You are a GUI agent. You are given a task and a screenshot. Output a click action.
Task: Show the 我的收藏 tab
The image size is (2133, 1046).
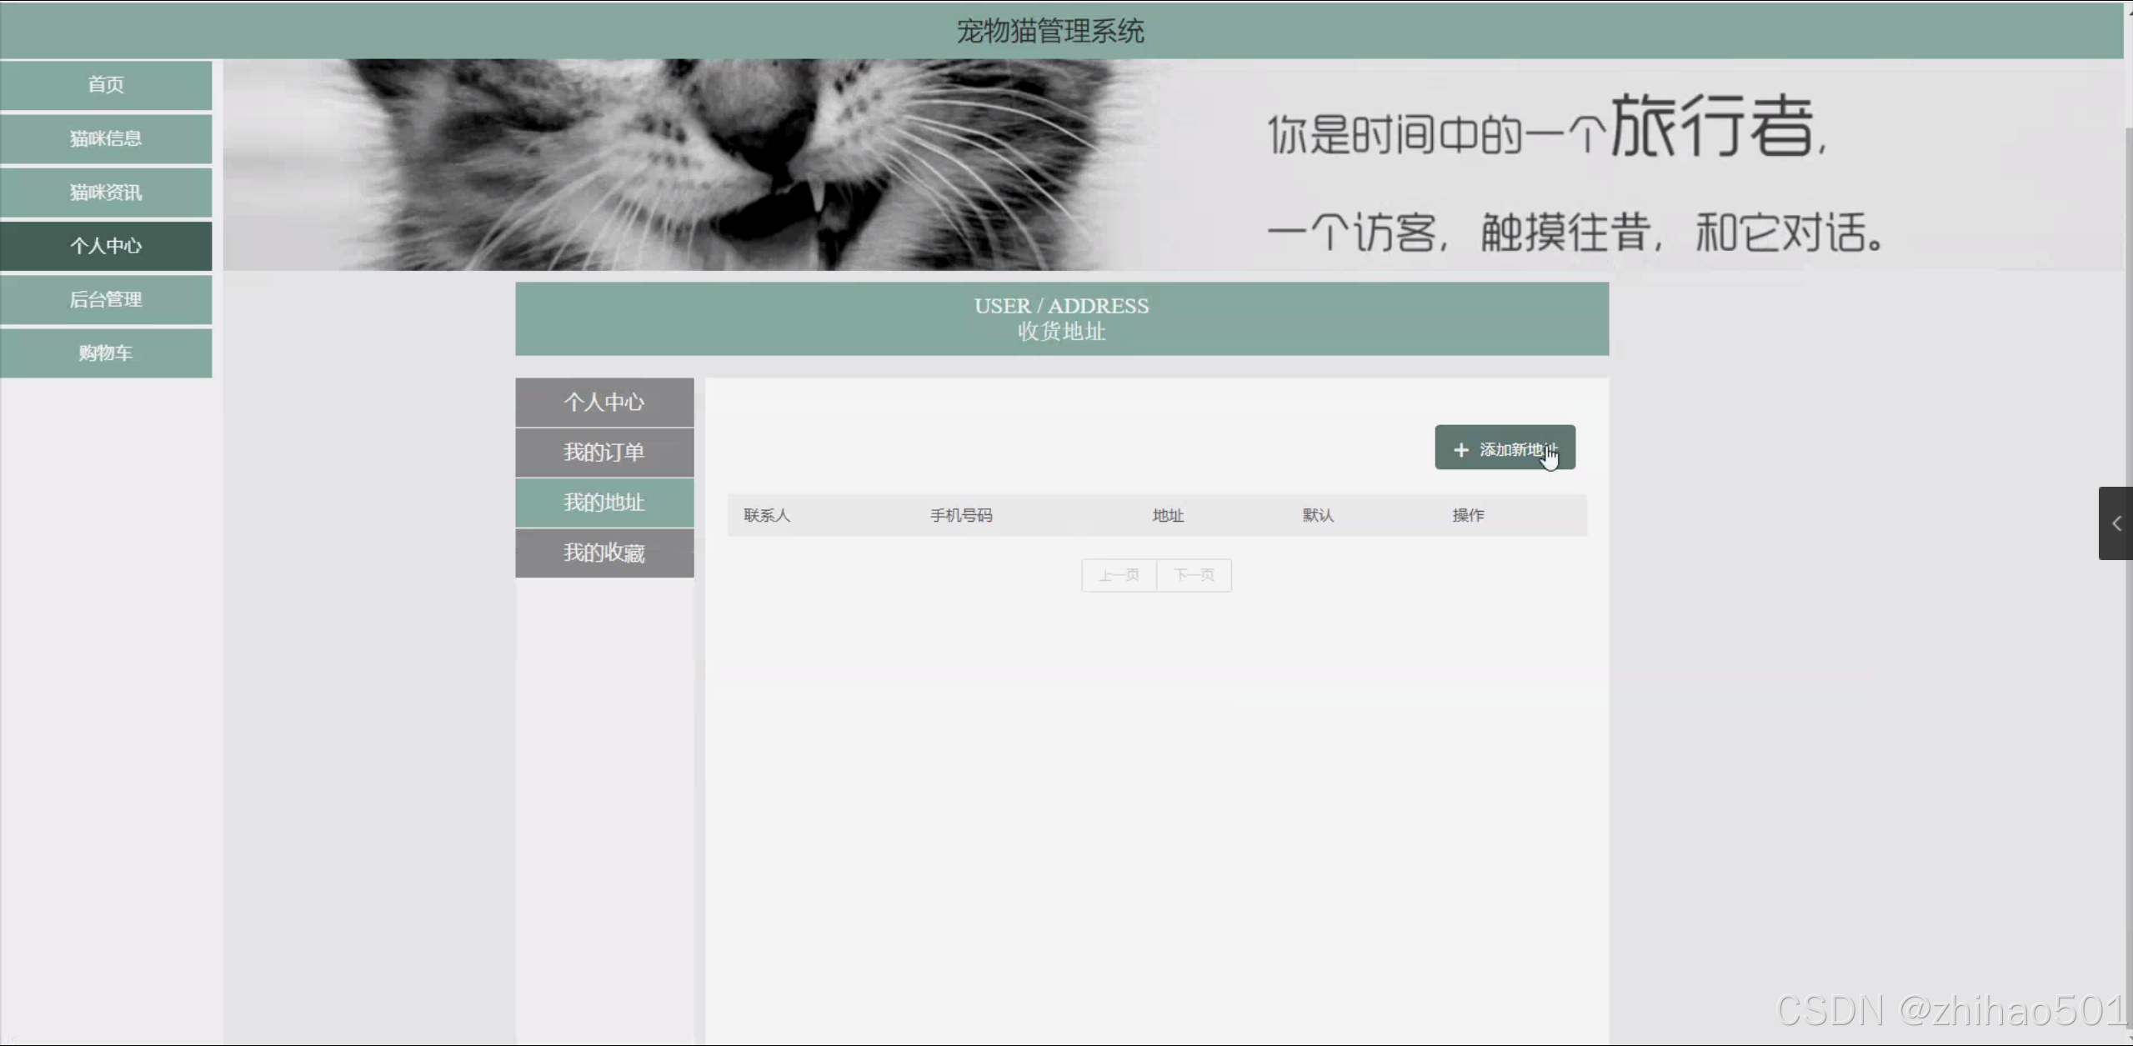pos(604,553)
